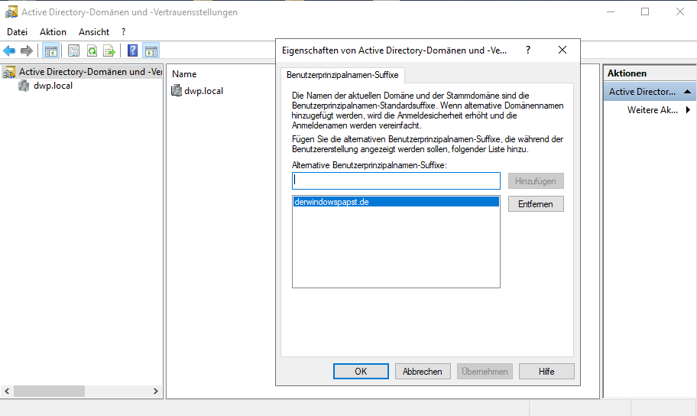Click the Entfernen button
The width and height of the screenshot is (697, 416).
[536, 204]
